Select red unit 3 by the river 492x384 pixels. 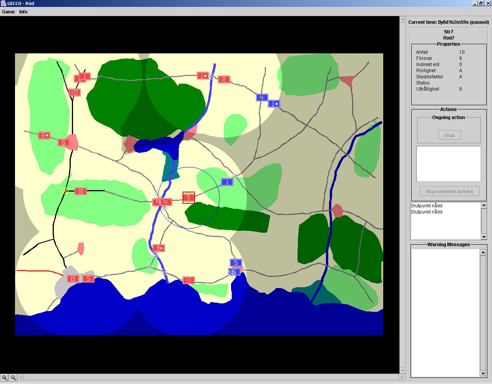pyautogui.click(x=158, y=248)
